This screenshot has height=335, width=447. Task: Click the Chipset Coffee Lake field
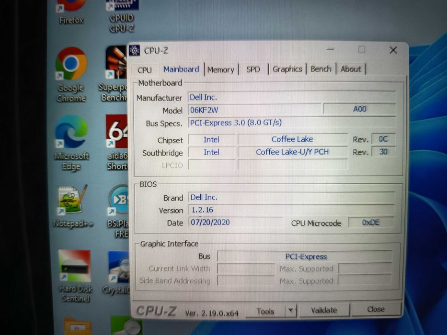click(x=292, y=139)
